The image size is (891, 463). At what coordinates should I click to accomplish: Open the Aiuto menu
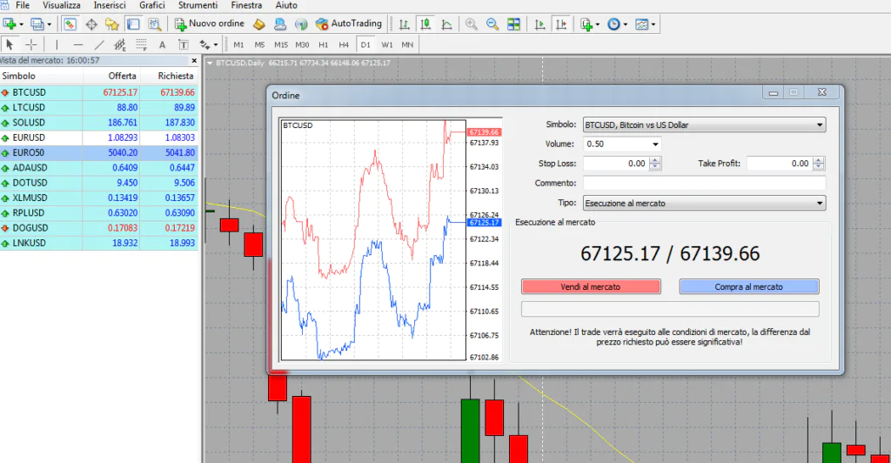pyautogui.click(x=286, y=5)
